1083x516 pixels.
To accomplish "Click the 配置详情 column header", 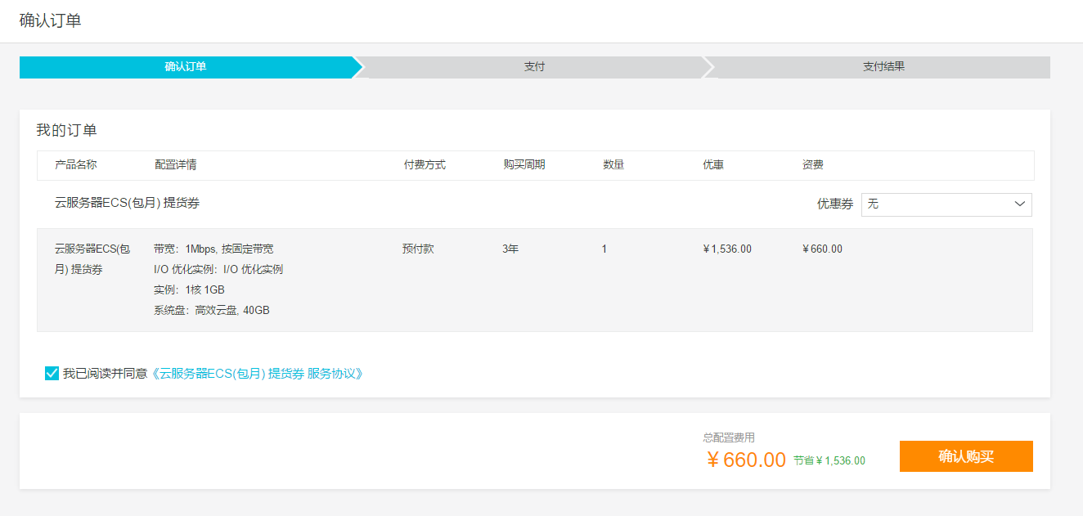I will [x=175, y=165].
